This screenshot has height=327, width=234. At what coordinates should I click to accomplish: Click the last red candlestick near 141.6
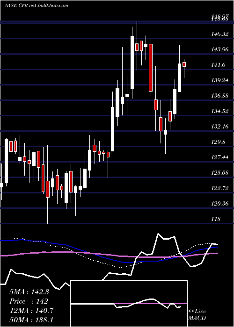[184, 64]
